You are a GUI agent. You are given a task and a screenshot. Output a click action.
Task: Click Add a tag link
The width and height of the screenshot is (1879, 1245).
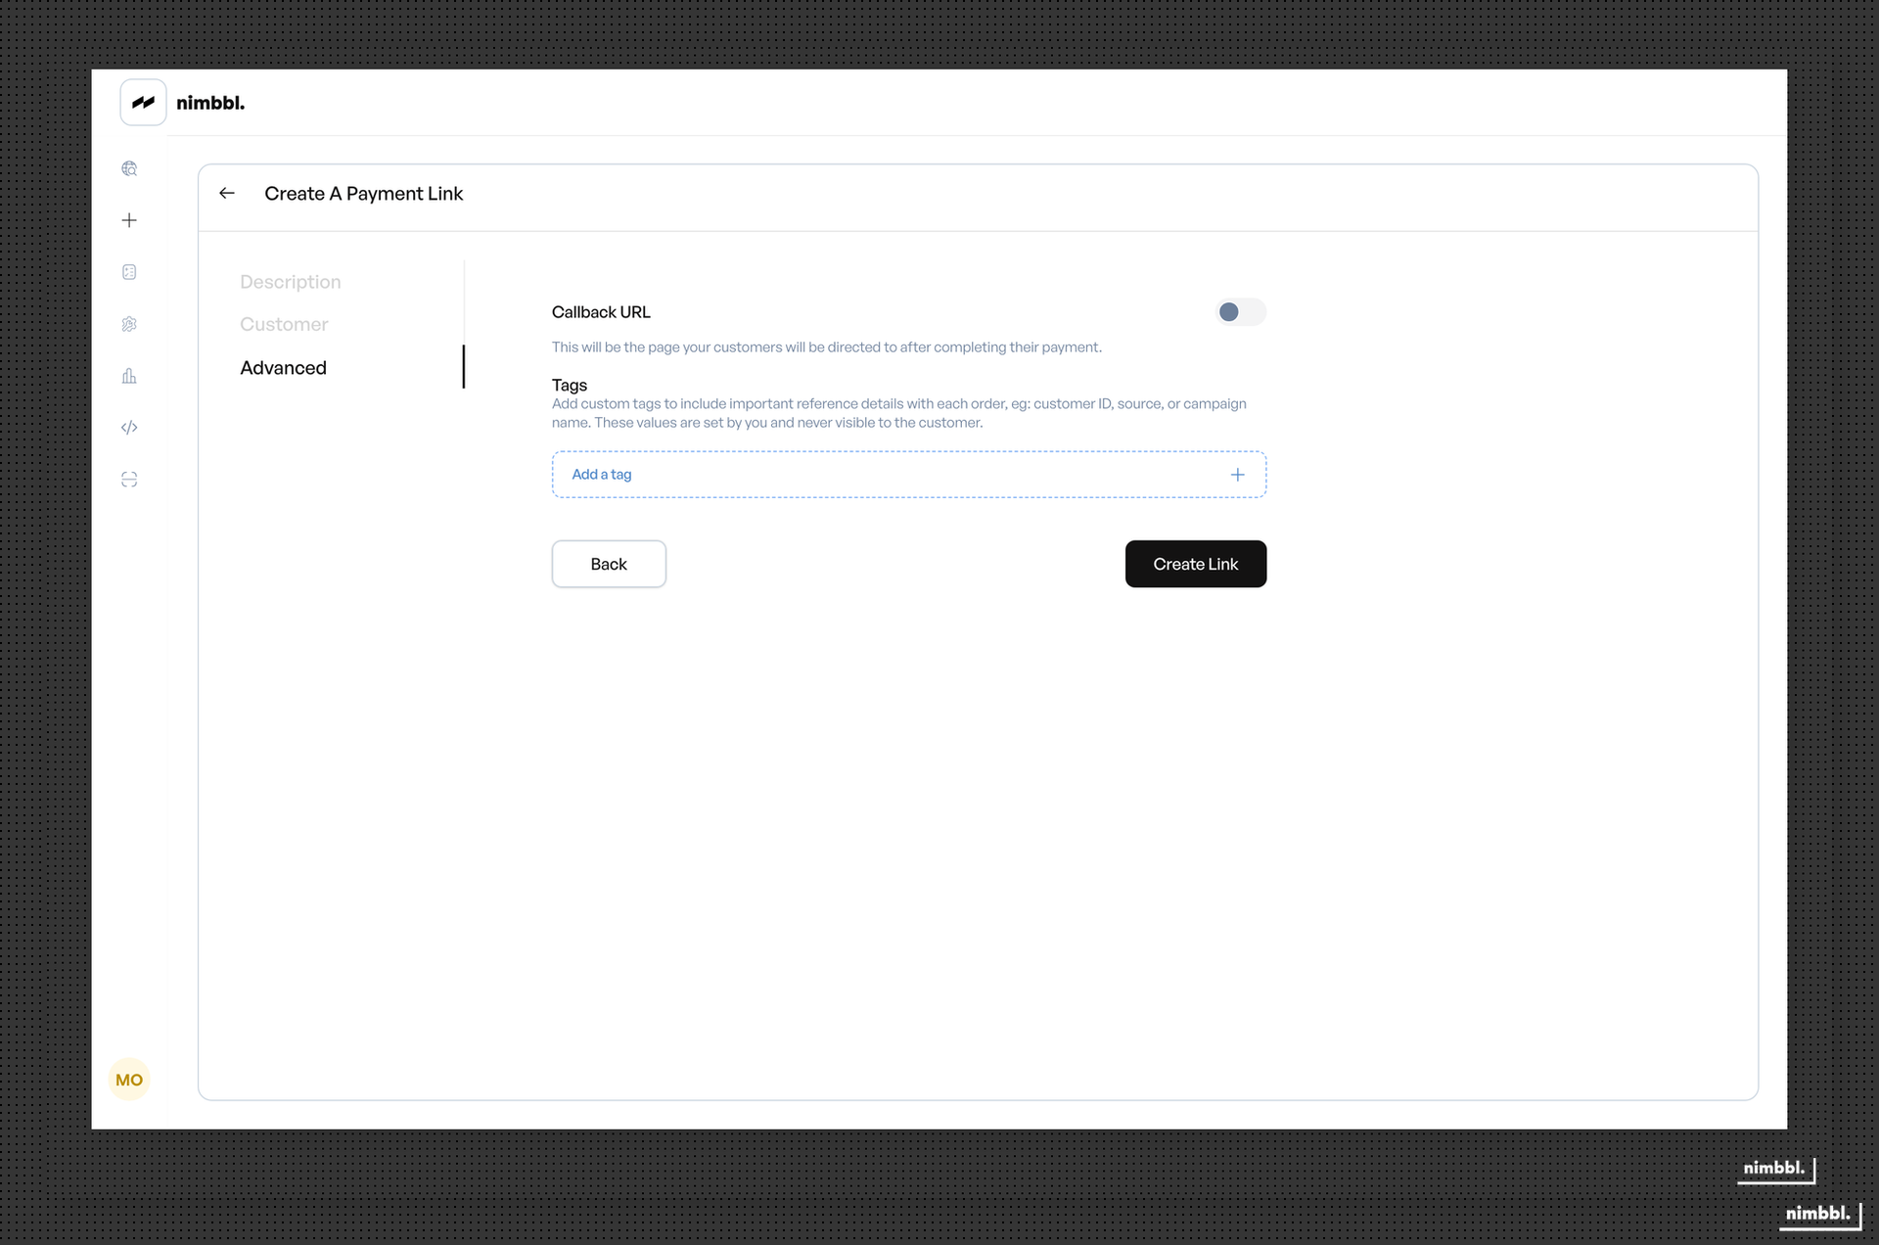[x=602, y=474]
